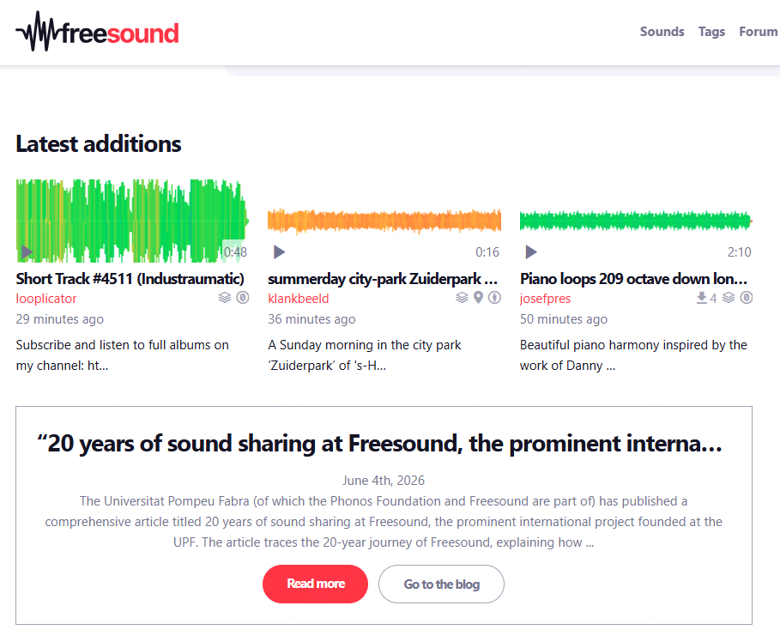
Task: Click the Read more button
Action: tap(316, 584)
